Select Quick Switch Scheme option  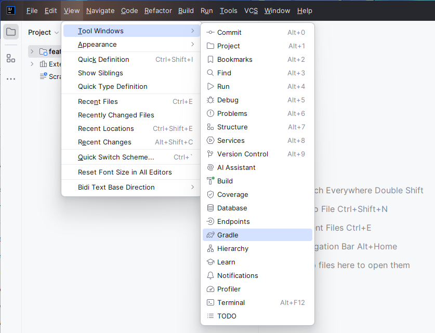[116, 157]
